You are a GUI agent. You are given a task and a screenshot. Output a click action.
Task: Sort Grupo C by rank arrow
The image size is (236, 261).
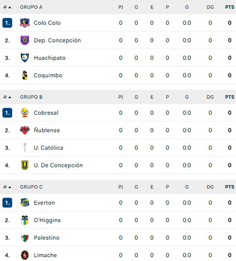7,187
